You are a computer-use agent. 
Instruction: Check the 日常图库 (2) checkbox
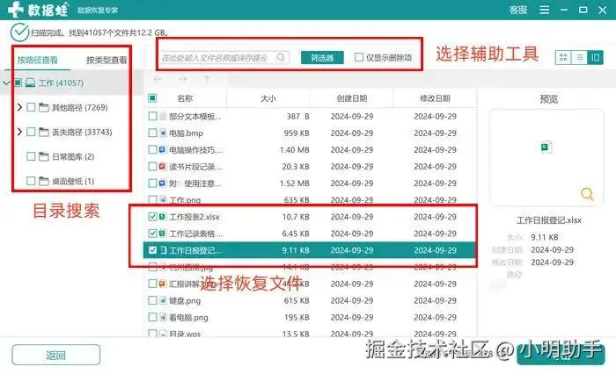click(x=31, y=156)
